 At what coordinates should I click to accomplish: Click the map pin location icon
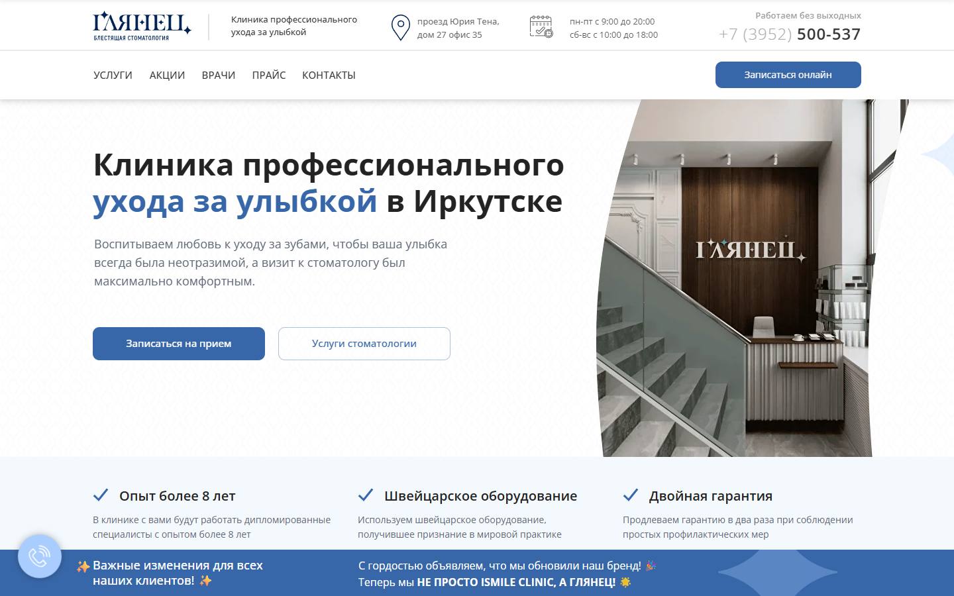click(x=400, y=28)
